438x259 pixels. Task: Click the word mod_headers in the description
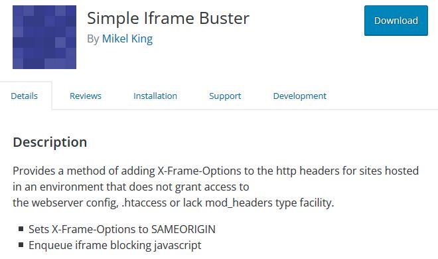239,203
